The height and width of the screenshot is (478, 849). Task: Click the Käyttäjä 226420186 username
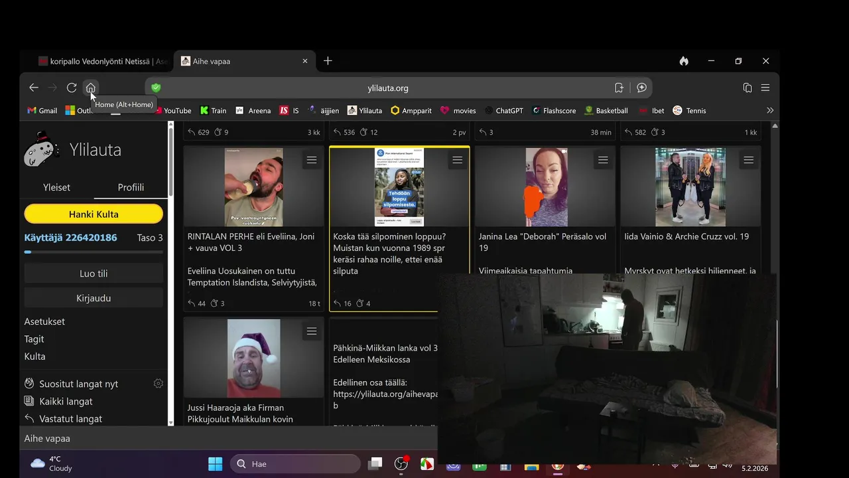click(x=70, y=238)
